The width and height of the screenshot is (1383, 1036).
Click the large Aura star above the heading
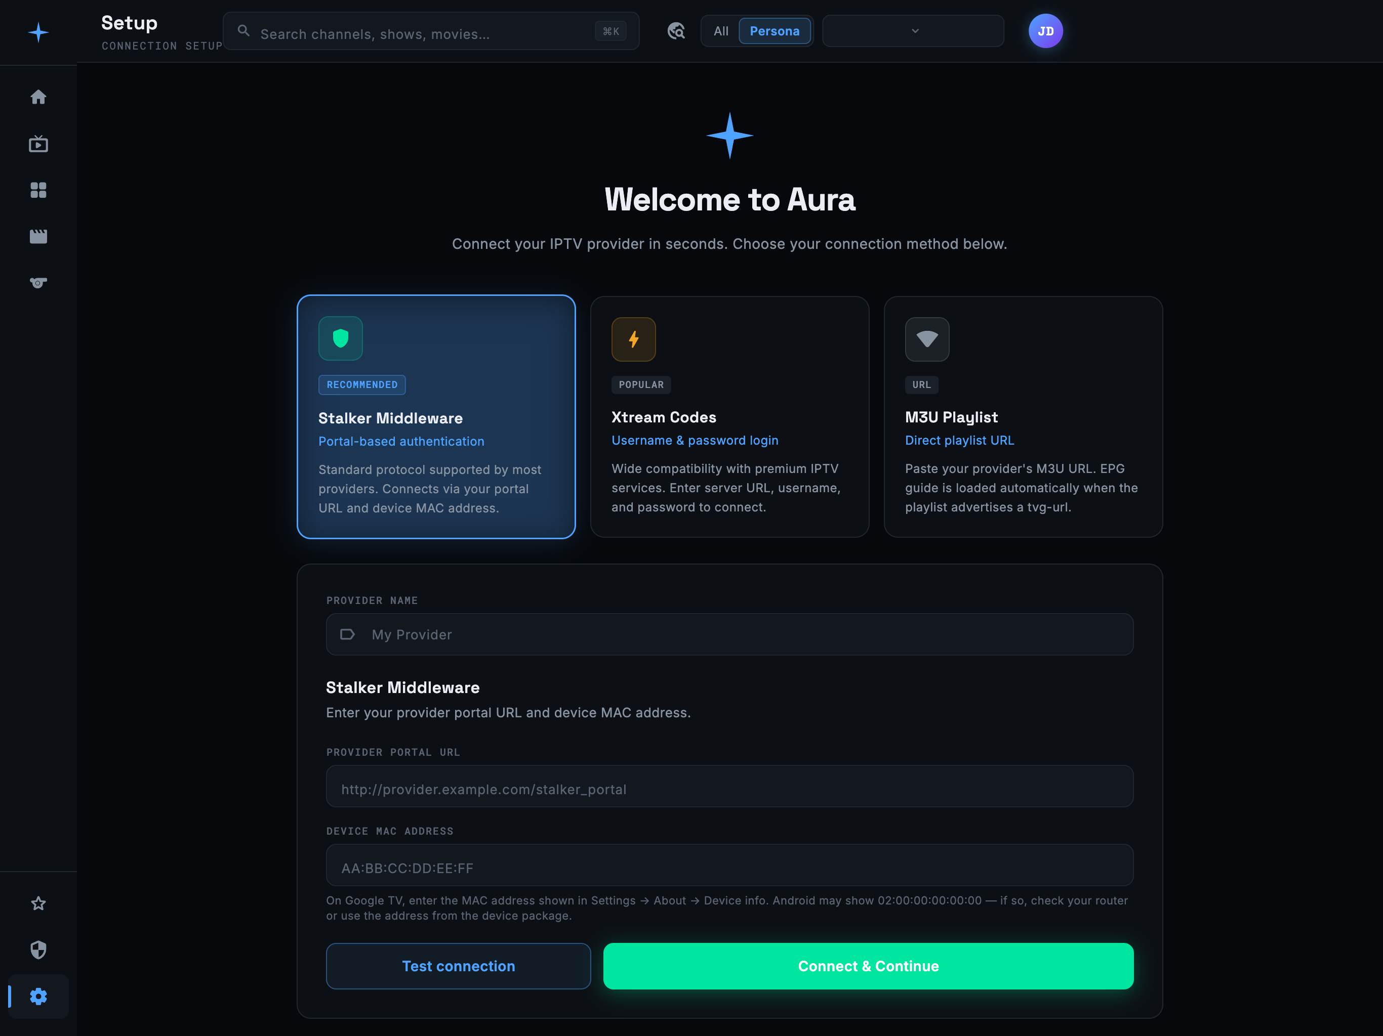[x=729, y=135]
